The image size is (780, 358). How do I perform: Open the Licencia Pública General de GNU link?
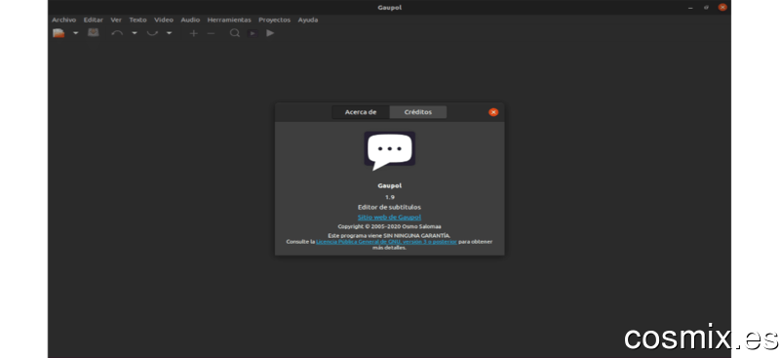(x=386, y=242)
